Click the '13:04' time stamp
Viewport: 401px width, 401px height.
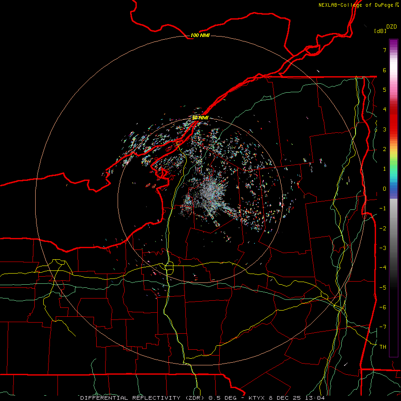(x=316, y=398)
